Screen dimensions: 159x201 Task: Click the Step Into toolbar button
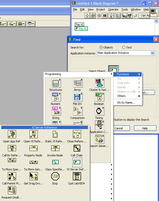(124, 16)
